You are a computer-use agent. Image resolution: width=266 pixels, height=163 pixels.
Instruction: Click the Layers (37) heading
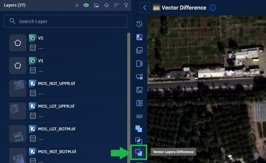(x=14, y=5)
